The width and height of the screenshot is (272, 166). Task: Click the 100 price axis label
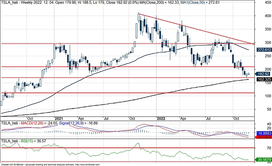point(268,96)
